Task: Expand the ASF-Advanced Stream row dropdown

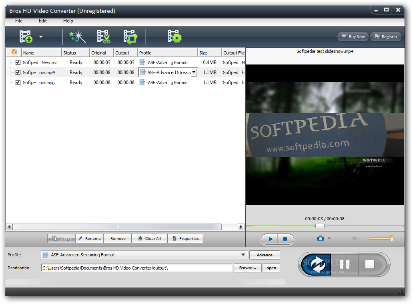Action: tap(194, 72)
